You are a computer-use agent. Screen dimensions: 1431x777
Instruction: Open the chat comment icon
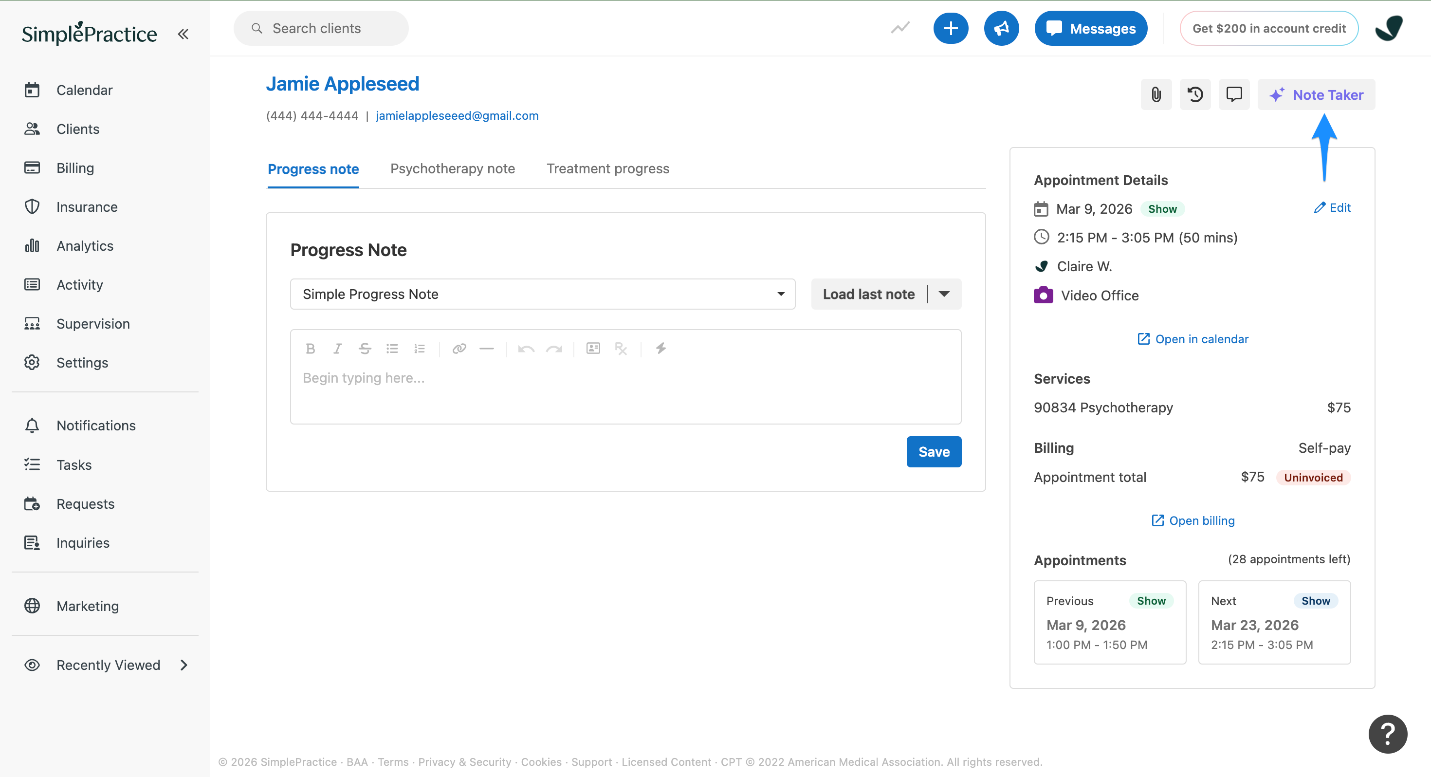click(x=1234, y=94)
